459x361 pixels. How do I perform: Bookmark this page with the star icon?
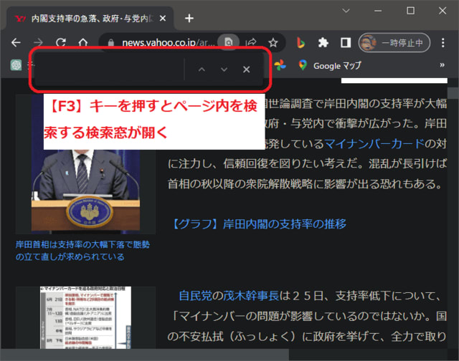[273, 43]
